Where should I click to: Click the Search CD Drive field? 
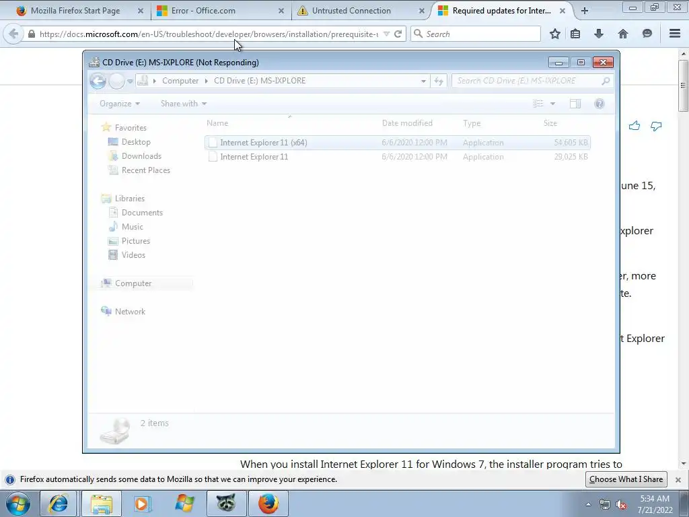pos(532,81)
